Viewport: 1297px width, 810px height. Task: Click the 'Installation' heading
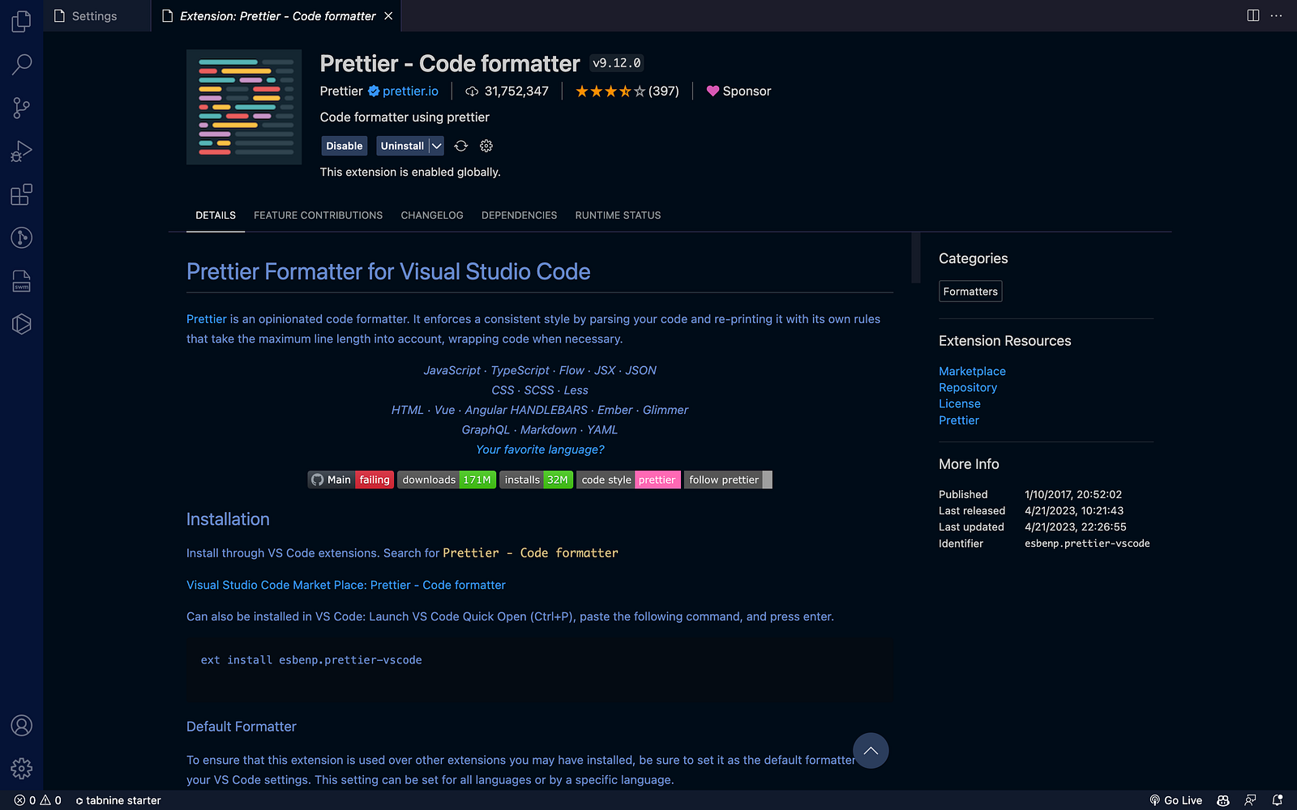tap(228, 519)
